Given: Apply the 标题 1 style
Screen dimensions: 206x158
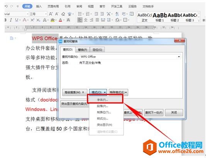Looking at the screenshot, I should [160, 17].
